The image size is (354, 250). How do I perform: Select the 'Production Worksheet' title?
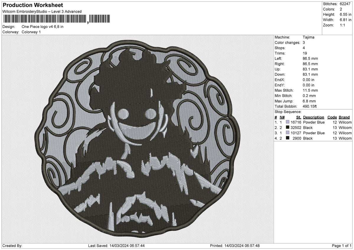point(33,5)
